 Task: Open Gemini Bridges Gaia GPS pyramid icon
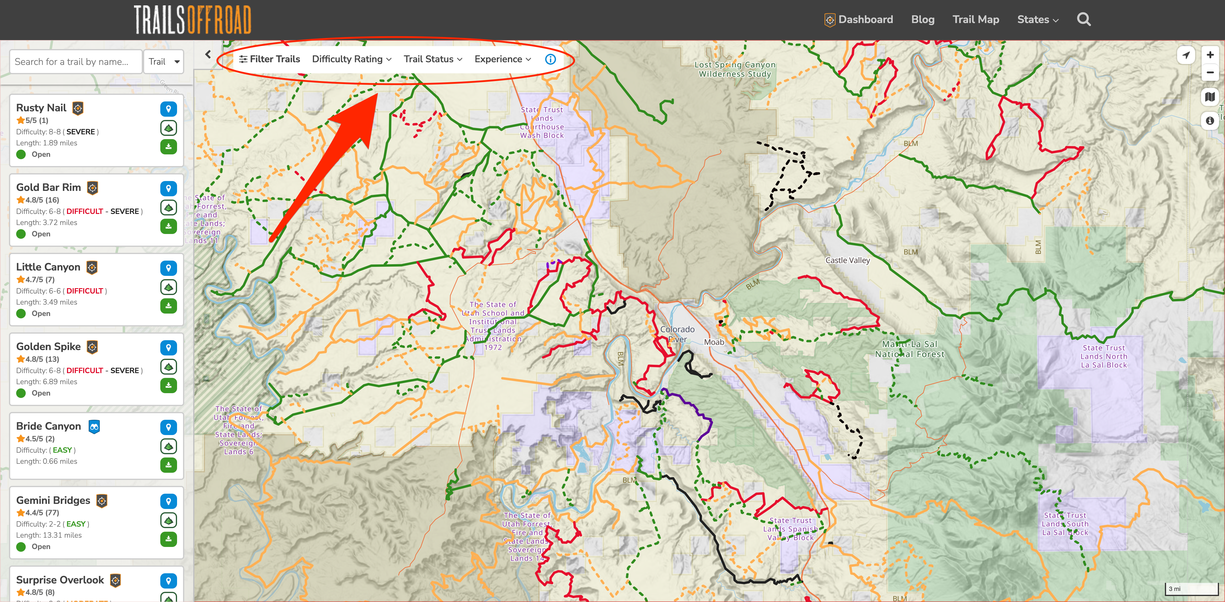point(168,520)
